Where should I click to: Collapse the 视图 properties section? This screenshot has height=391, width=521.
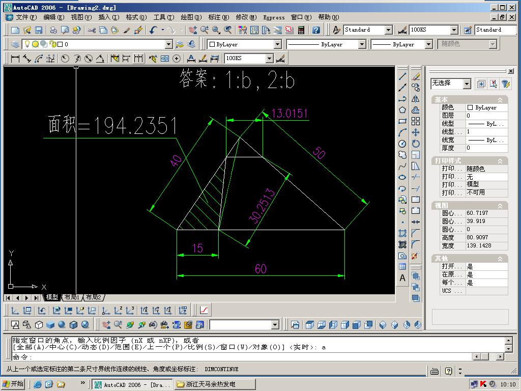pos(500,206)
